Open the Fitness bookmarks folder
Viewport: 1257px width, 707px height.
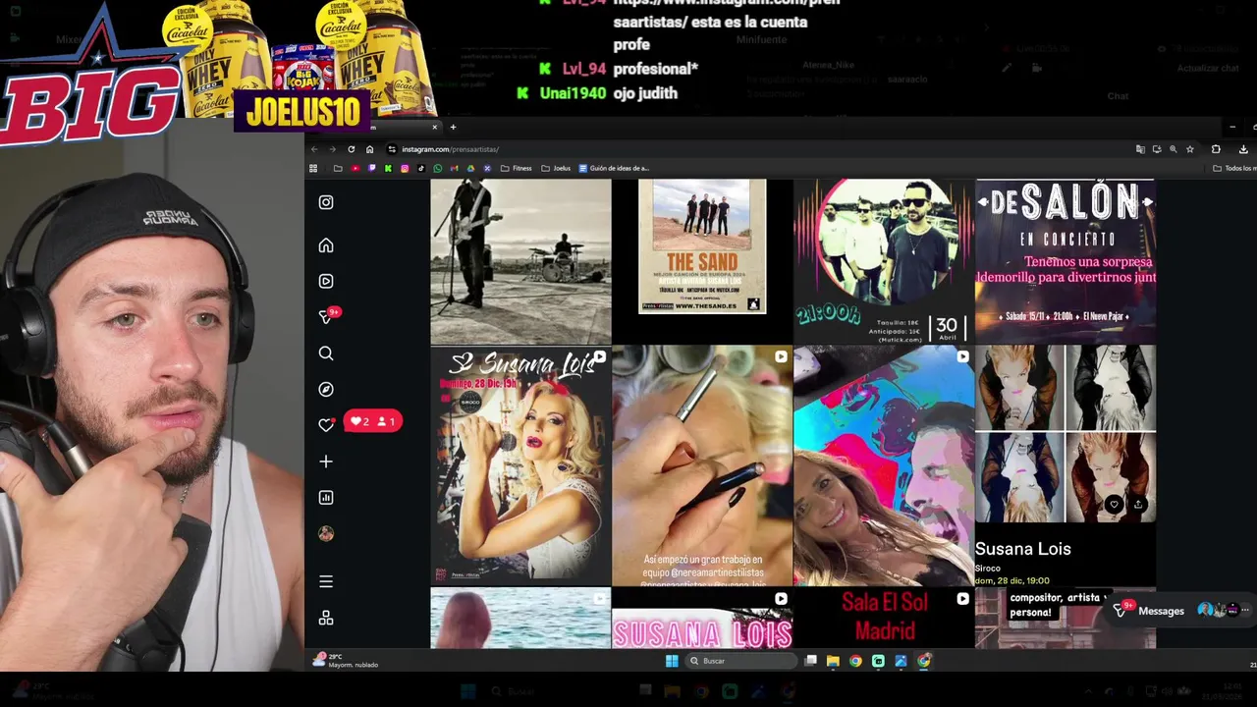point(517,168)
